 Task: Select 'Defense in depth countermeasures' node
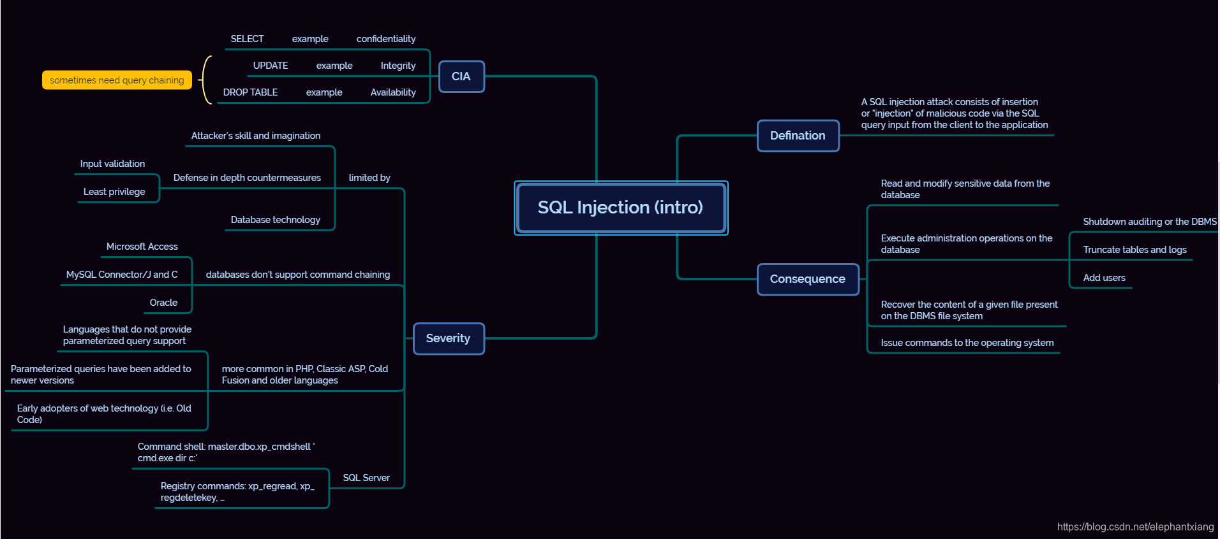tap(247, 178)
